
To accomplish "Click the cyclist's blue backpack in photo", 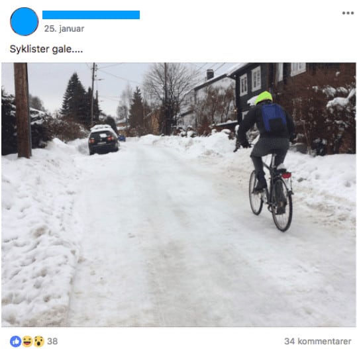I will click(x=274, y=118).
